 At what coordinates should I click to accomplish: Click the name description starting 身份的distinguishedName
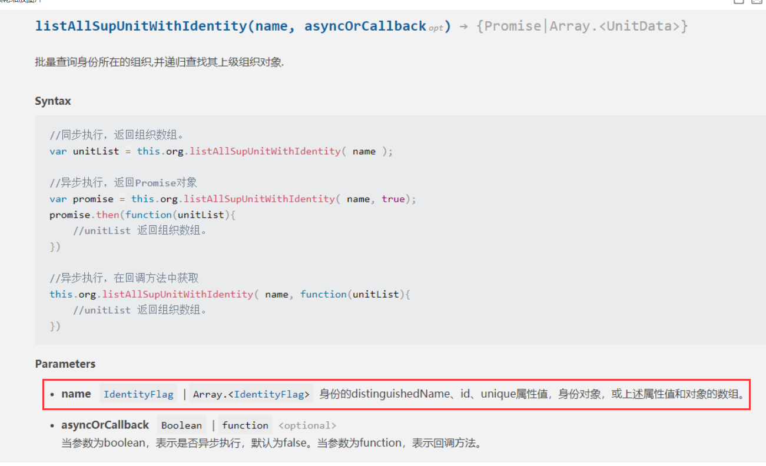[x=532, y=394]
